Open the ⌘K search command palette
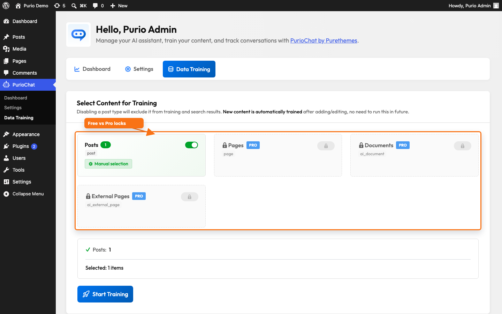The image size is (502, 314). click(x=79, y=6)
